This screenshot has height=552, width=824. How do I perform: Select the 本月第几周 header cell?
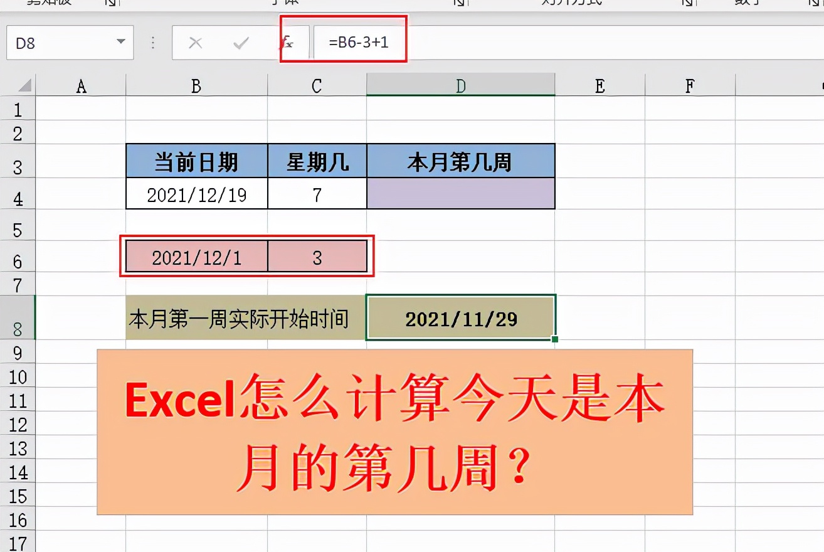(461, 161)
